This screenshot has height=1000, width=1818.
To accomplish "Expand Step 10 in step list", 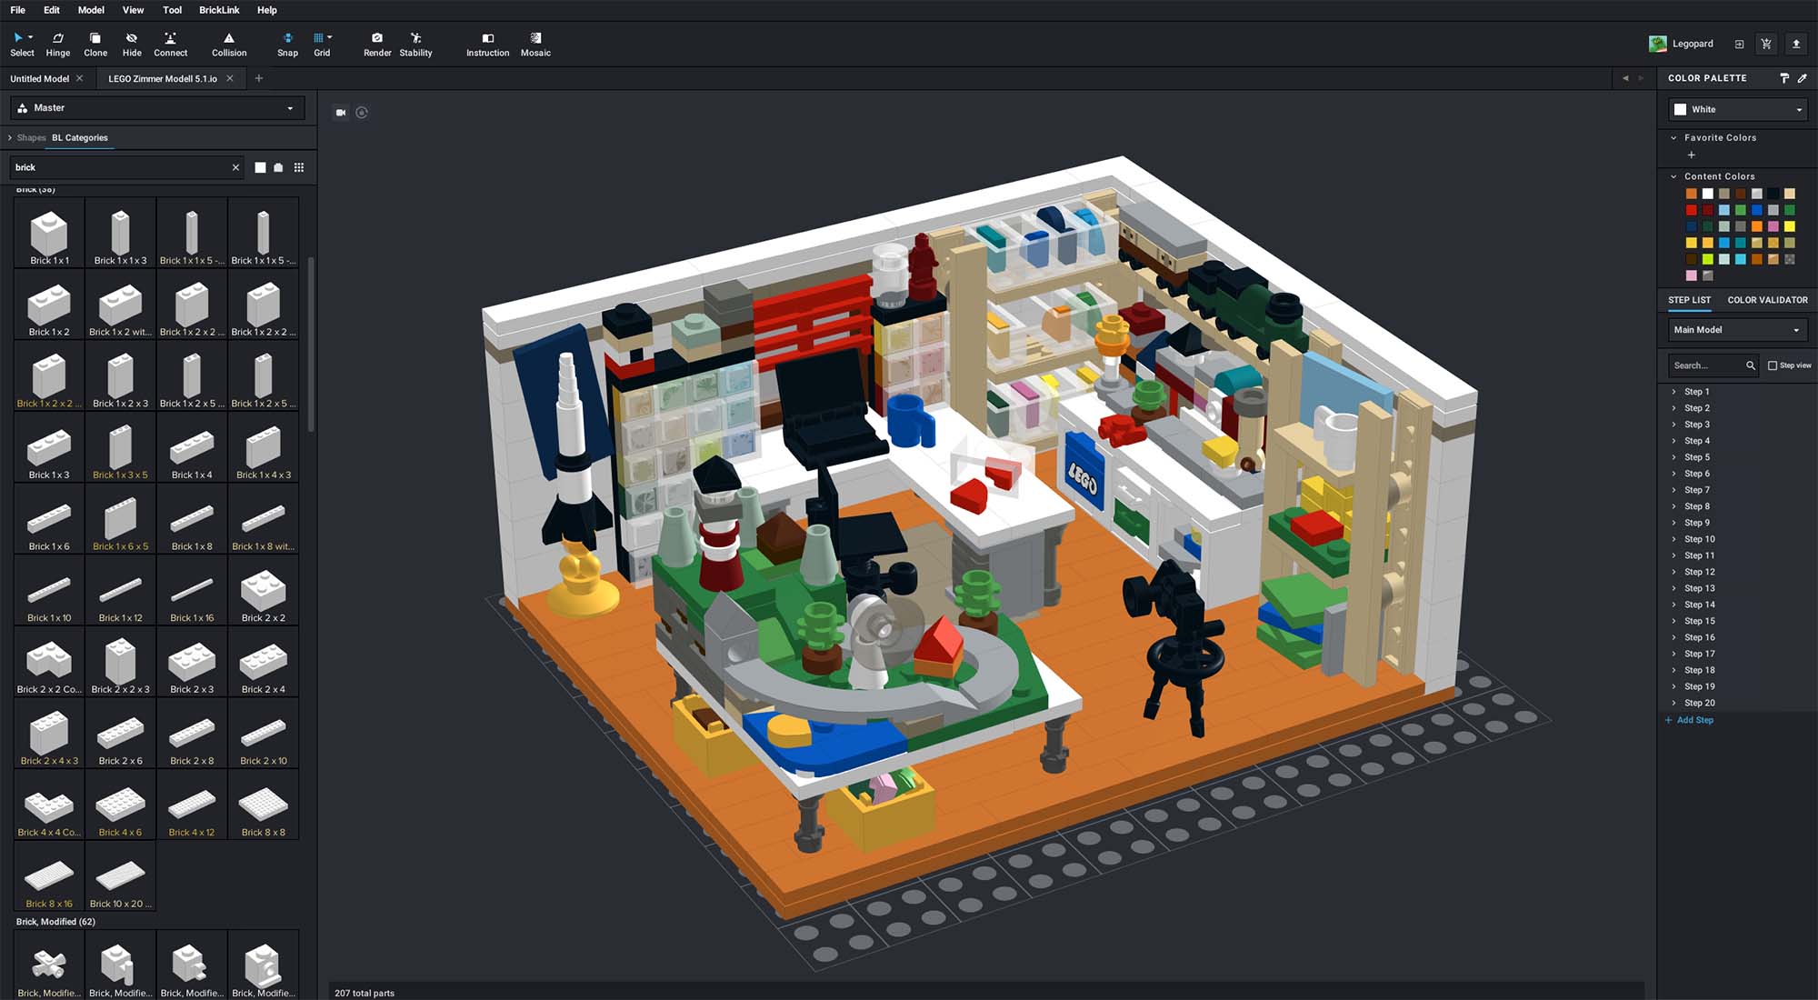I will tap(1674, 539).
